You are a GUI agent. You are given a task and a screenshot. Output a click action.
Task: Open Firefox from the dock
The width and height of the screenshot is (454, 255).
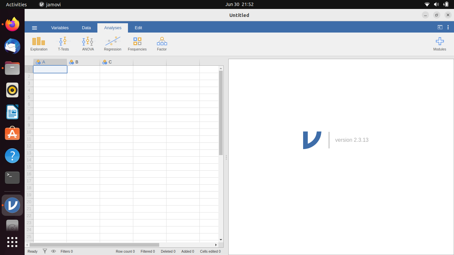(x=12, y=24)
